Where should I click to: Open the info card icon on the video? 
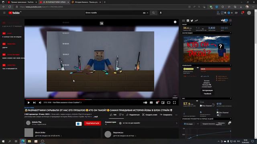coord(175,22)
